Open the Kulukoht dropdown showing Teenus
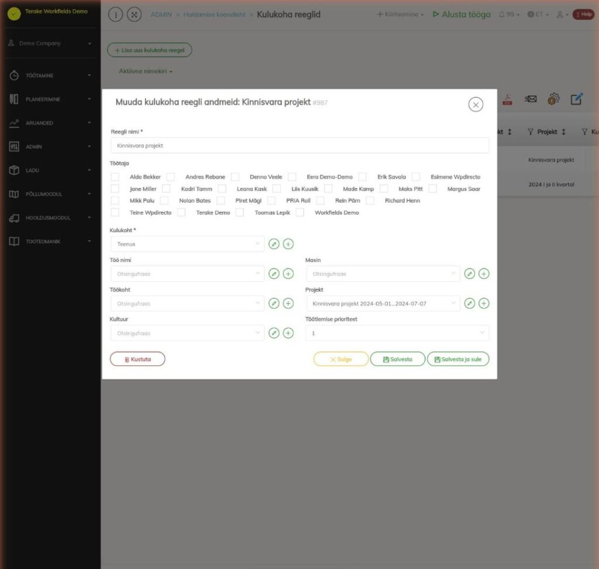This screenshot has height=569, width=599. (x=188, y=244)
